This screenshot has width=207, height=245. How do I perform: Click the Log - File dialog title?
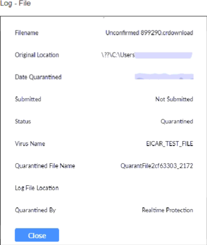pos(15,3)
